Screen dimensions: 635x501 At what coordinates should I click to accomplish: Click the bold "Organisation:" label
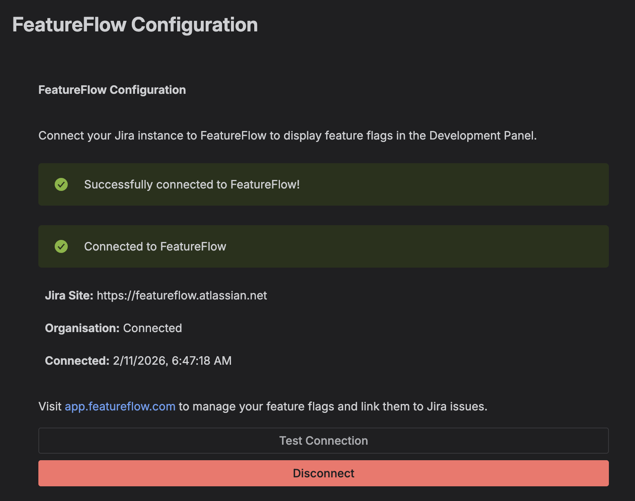coord(82,328)
